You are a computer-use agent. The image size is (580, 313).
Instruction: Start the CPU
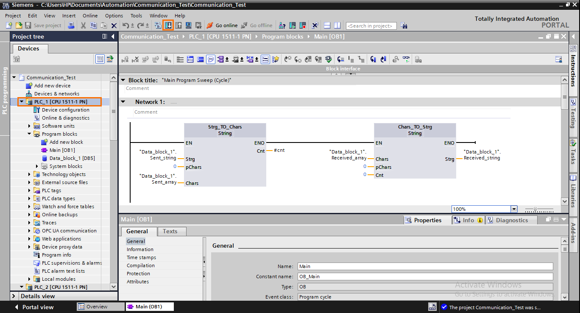(x=293, y=25)
